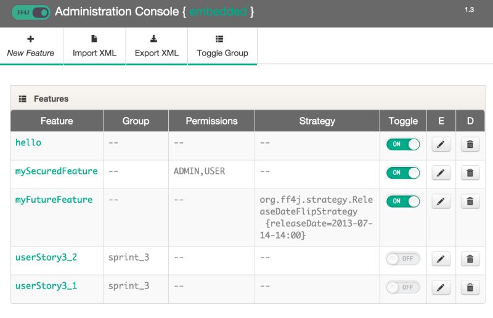Open the mySecuredFeature link
Screen dimensions: 493x318
pos(57,171)
